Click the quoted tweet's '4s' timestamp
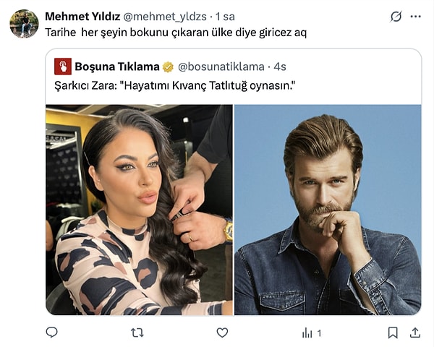 pyautogui.click(x=280, y=67)
